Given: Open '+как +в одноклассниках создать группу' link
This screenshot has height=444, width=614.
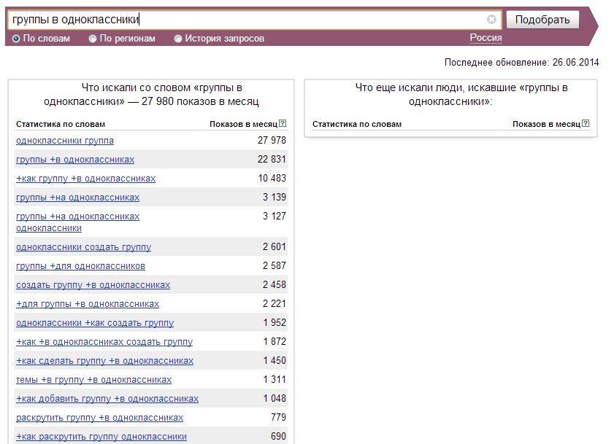Looking at the screenshot, I should 104,342.
